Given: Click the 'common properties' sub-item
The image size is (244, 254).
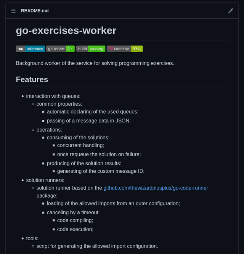Looking at the screenshot, I should click(x=59, y=104).
